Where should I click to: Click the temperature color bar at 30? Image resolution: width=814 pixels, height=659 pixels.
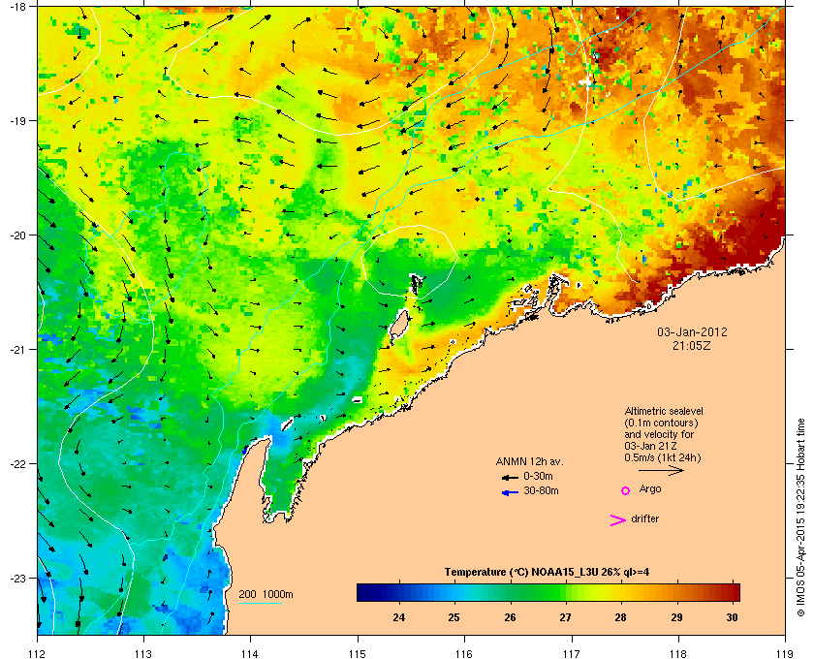coord(732,592)
